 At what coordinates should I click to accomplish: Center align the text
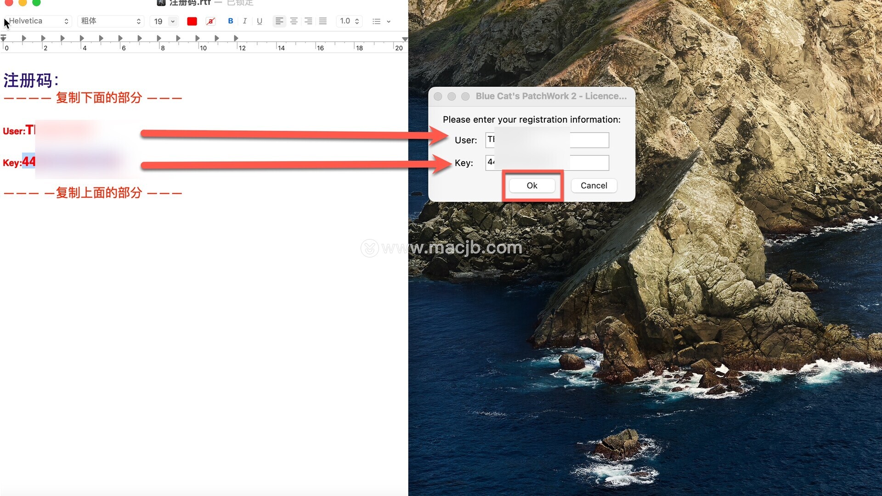[x=294, y=21]
